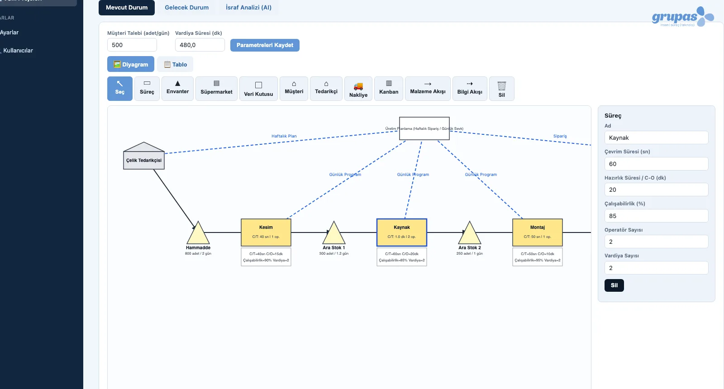Click the Vardiya Süresi input field
This screenshot has height=389, width=724.
(x=200, y=45)
